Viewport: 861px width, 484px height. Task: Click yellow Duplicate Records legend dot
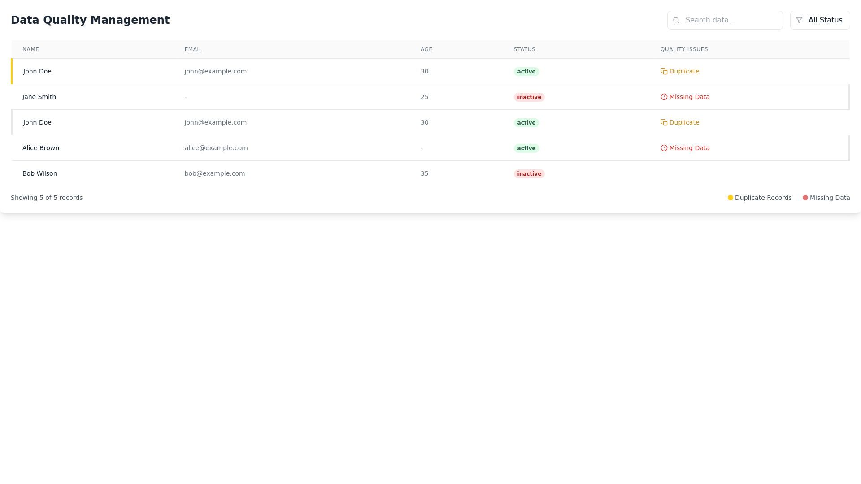pos(731,198)
